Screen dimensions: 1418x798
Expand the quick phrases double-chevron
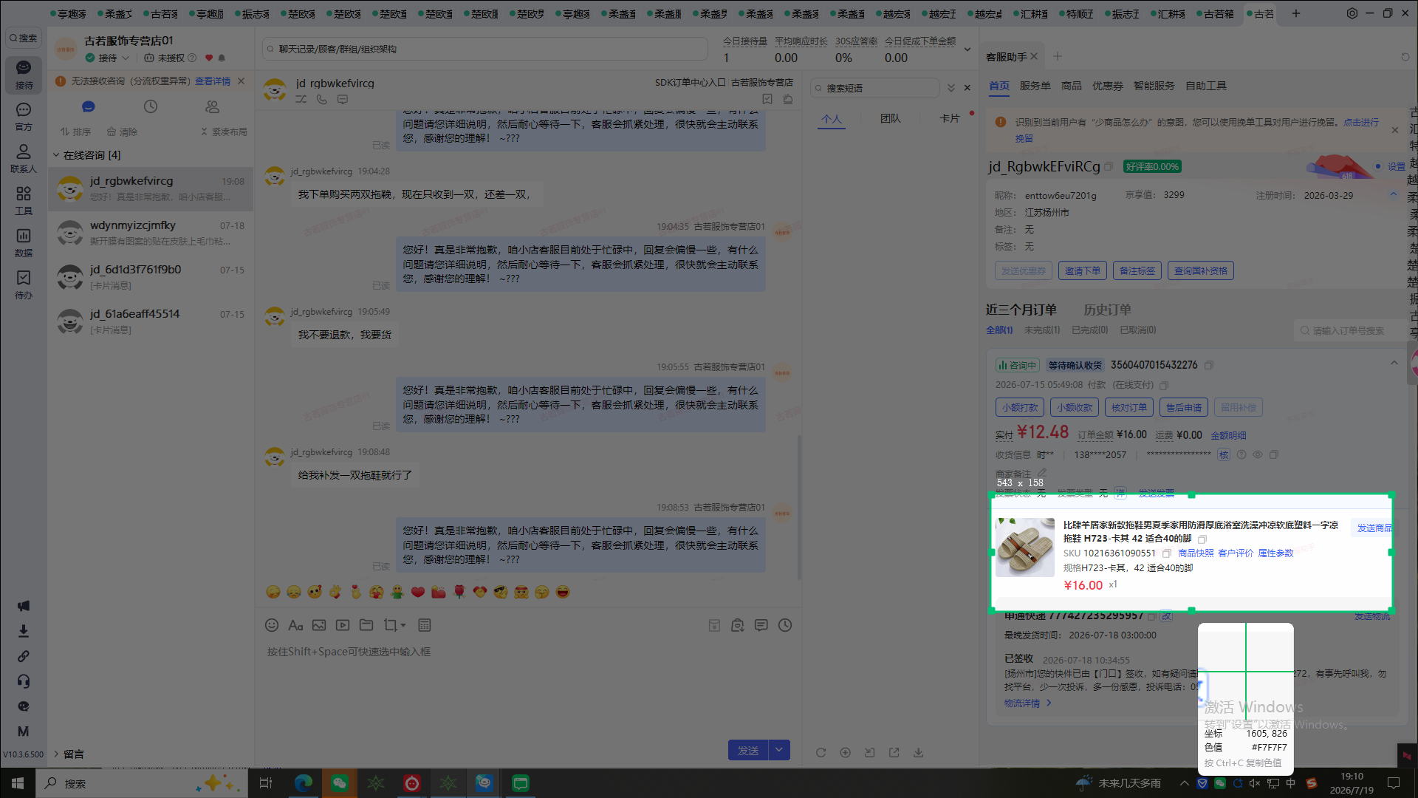(951, 88)
